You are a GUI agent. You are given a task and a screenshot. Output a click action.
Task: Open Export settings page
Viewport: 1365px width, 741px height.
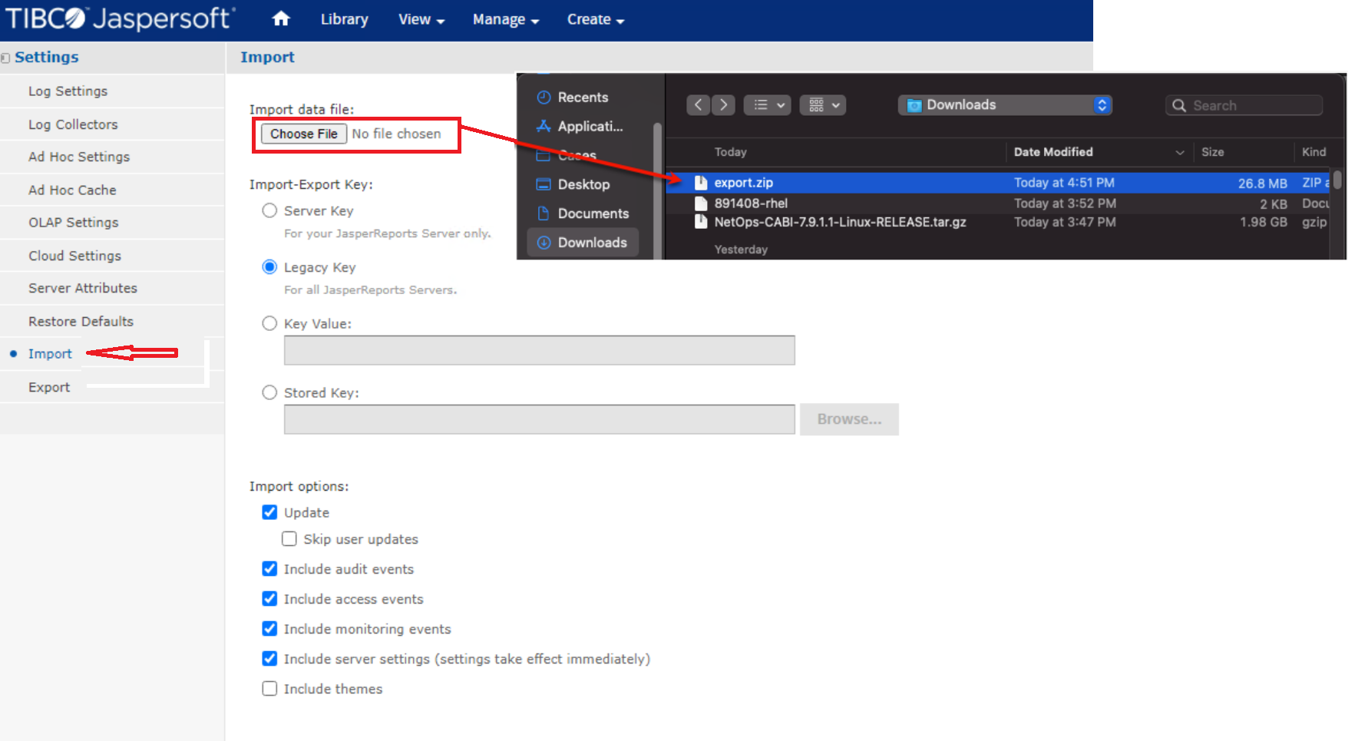tap(49, 388)
